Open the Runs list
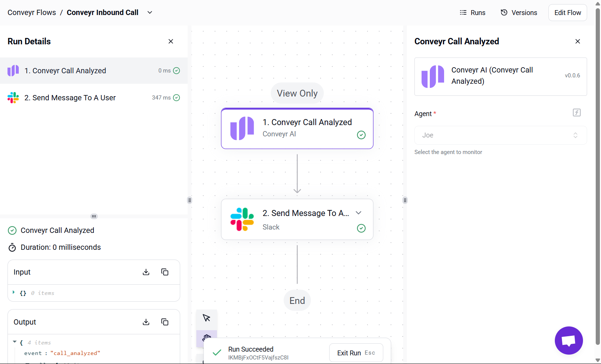The image size is (601, 364). tap(472, 12)
